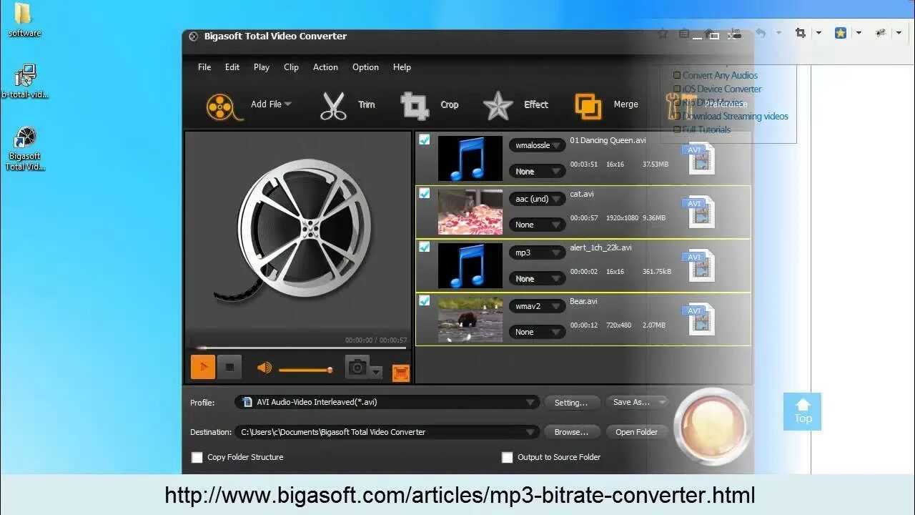The image size is (915, 515).
Task: Enable Copy Folder Structure checkbox
Action: tap(197, 457)
